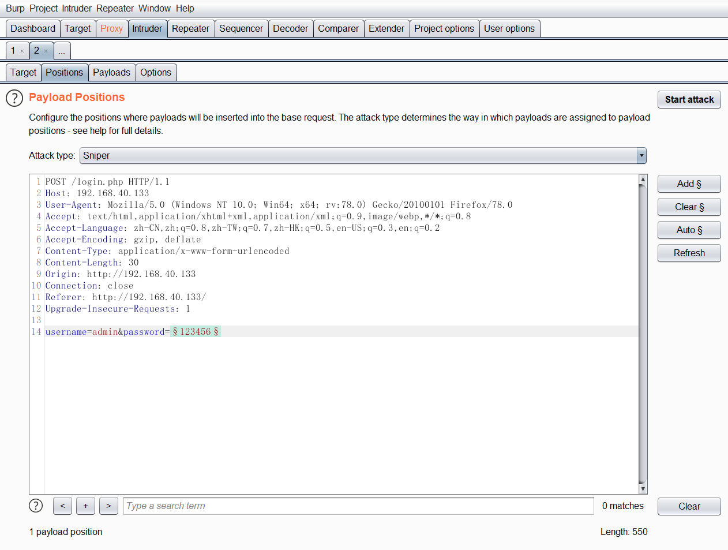728x550 pixels.
Task: Go to next search match
Action: [108, 506]
